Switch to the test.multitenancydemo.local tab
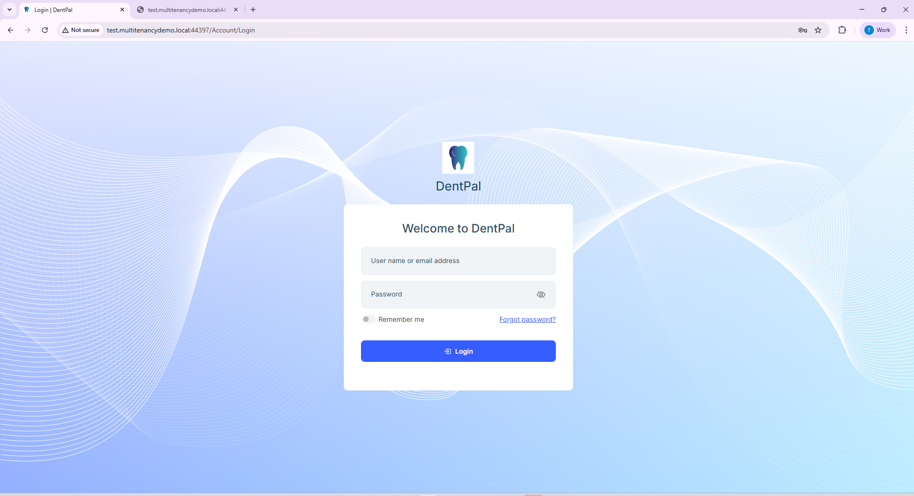Image resolution: width=914 pixels, height=496 pixels. point(188,10)
